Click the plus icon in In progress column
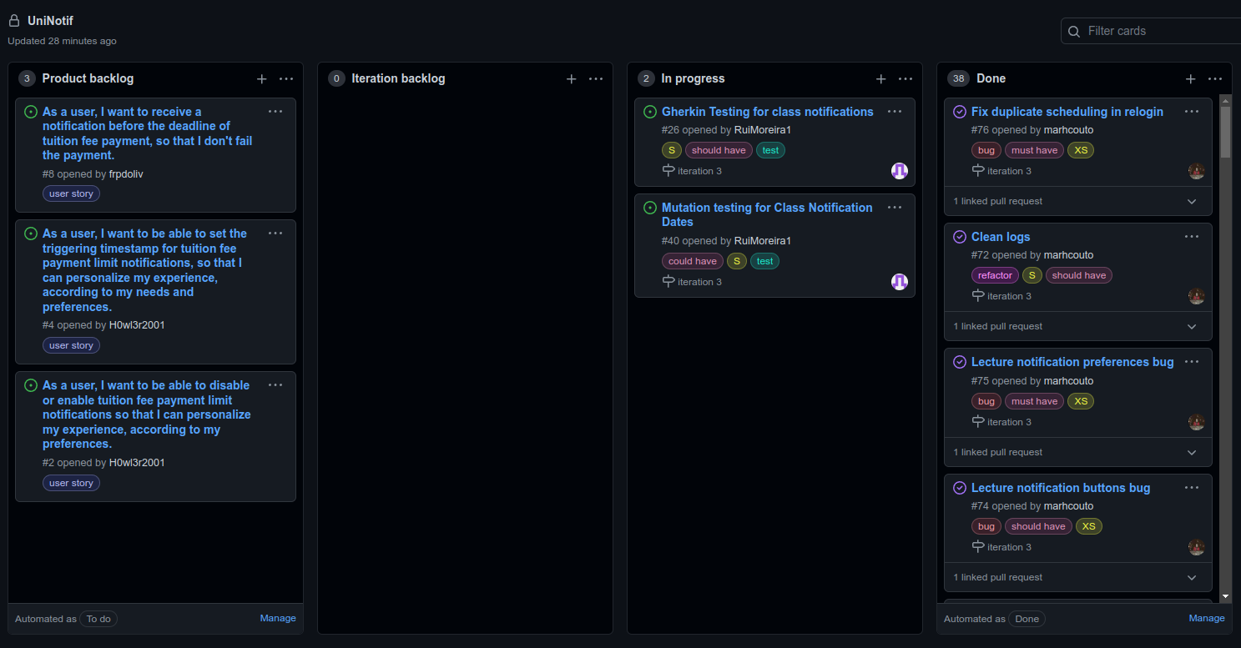This screenshot has height=648, width=1241. click(x=880, y=78)
